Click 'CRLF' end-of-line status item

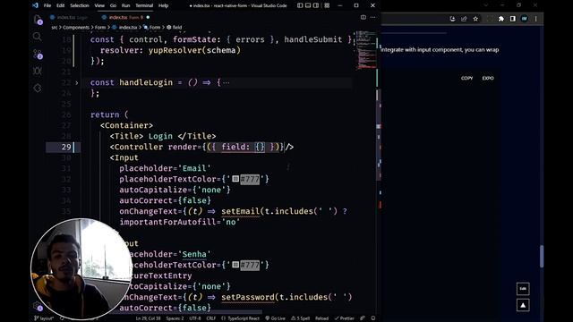211,318
